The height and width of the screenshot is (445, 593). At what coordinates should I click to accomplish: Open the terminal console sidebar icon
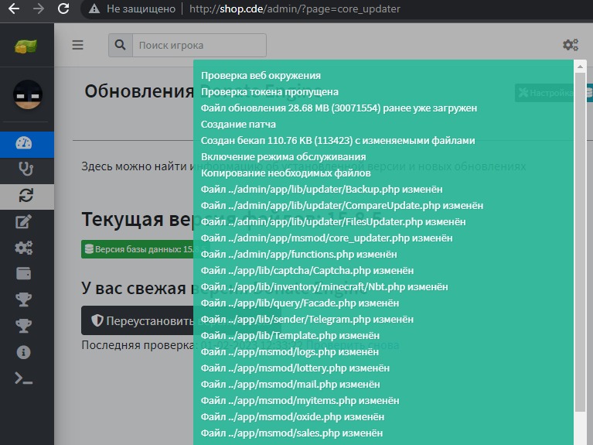pyautogui.click(x=24, y=378)
